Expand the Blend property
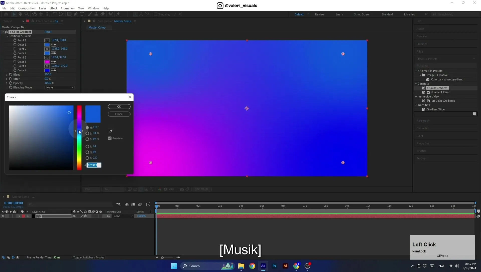481x272 pixels. point(7,74)
